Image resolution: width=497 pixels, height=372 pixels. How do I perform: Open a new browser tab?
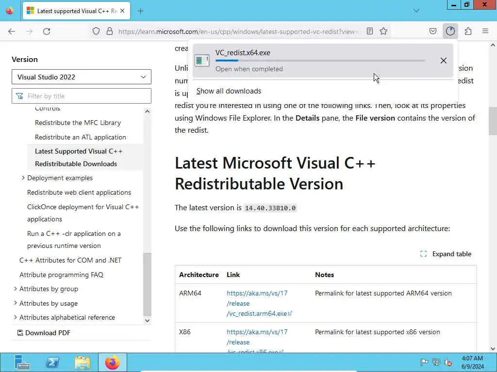[x=140, y=11]
